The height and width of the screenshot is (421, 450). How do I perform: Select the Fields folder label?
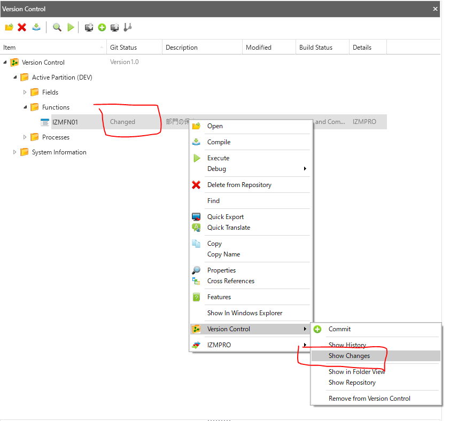50,92
